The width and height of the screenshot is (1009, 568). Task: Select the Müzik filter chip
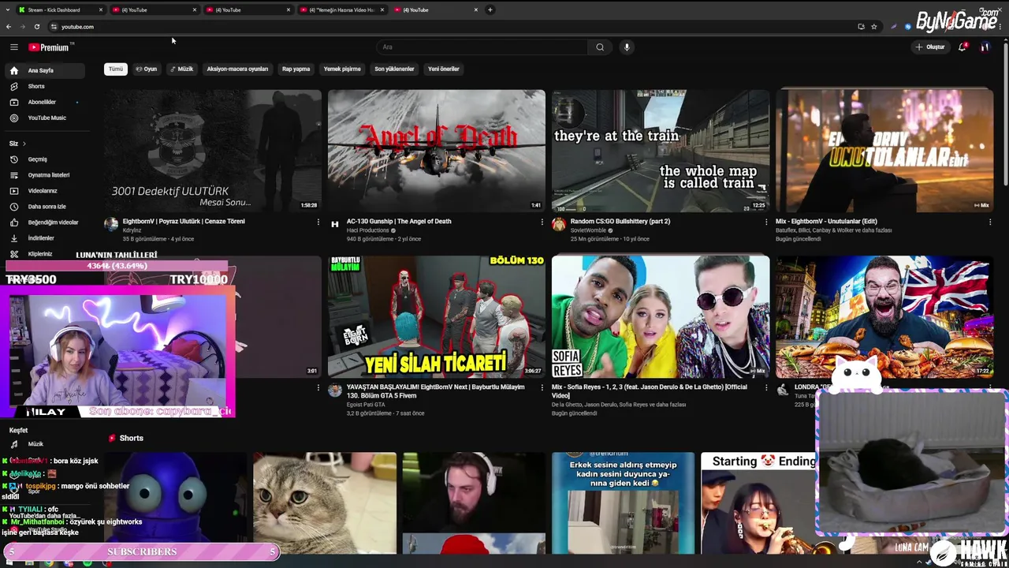click(181, 69)
